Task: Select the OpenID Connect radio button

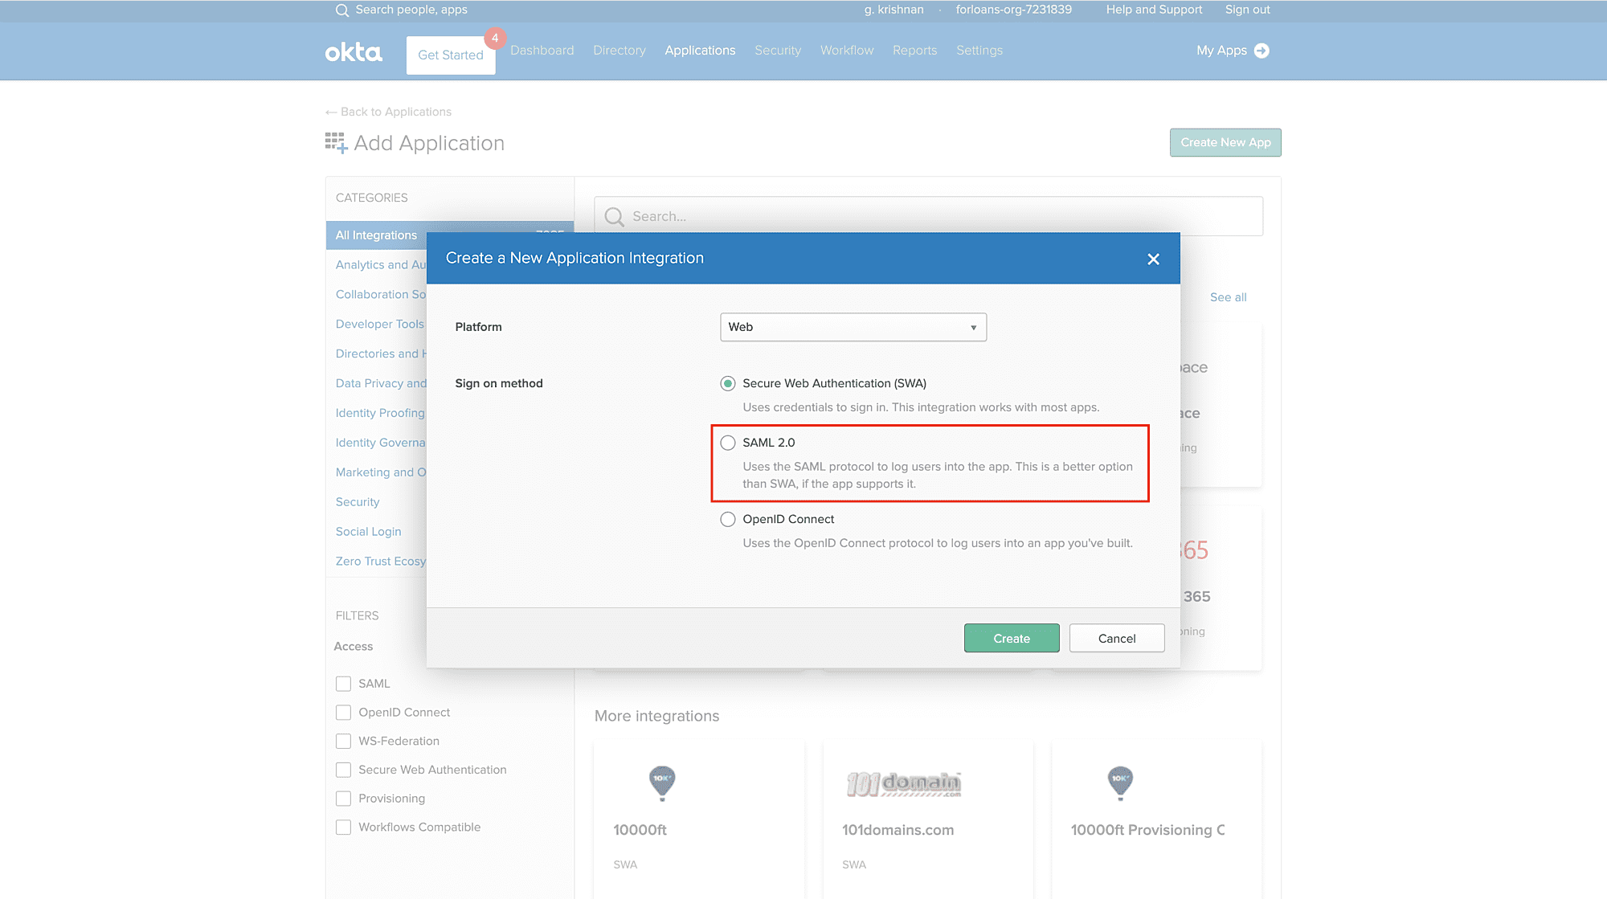Action: tap(728, 519)
